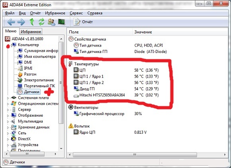Select the Hitachi HTS725050A9A364 row
This screenshot has height=168, width=231.
tap(148, 95)
